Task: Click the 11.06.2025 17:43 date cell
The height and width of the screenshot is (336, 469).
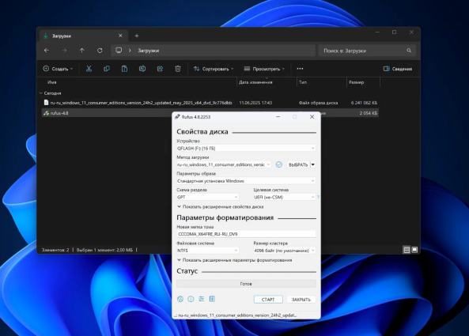Action: pos(255,103)
